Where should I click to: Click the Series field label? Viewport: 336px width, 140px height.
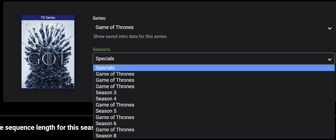[x=99, y=18]
